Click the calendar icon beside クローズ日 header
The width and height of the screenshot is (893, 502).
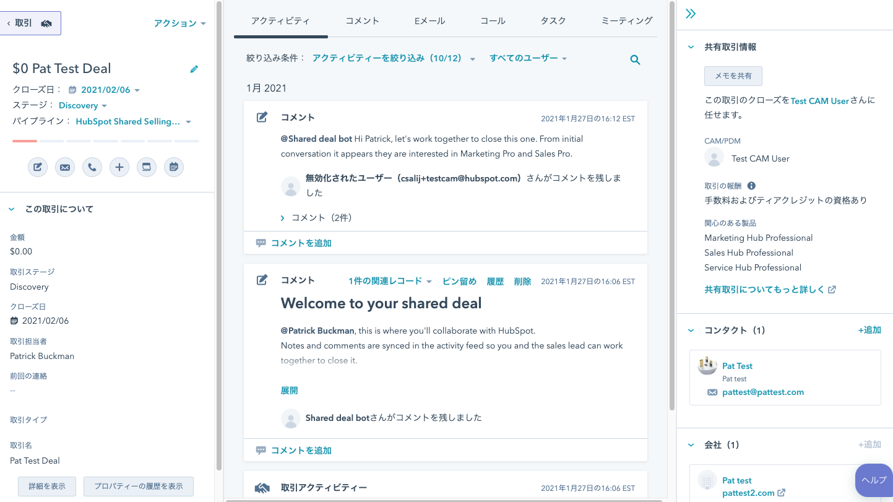pos(72,90)
